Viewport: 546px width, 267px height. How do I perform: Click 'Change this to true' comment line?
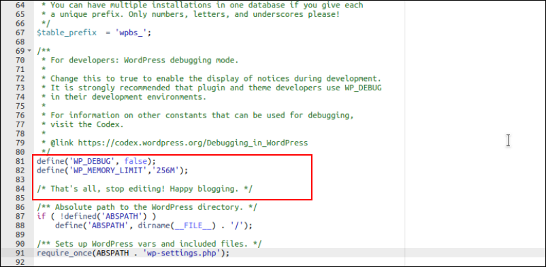tap(211, 79)
